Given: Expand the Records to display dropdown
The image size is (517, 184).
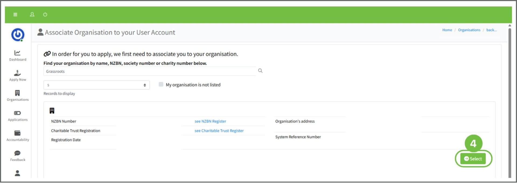Looking at the screenshot, I should [96, 85].
